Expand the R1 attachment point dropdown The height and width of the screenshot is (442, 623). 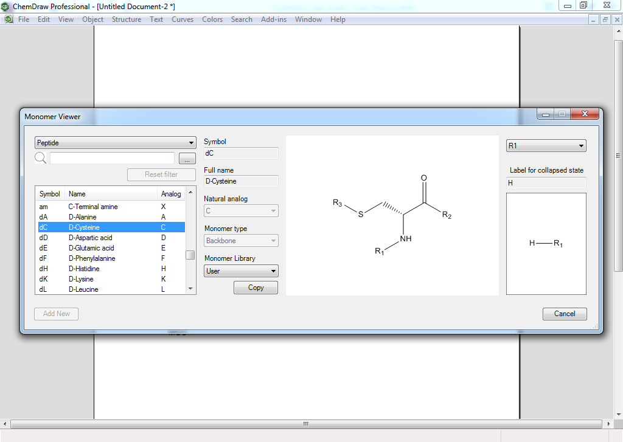[x=546, y=146]
